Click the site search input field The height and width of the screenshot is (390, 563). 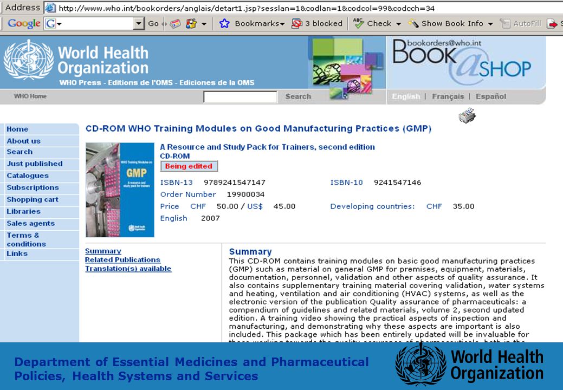tap(240, 97)
